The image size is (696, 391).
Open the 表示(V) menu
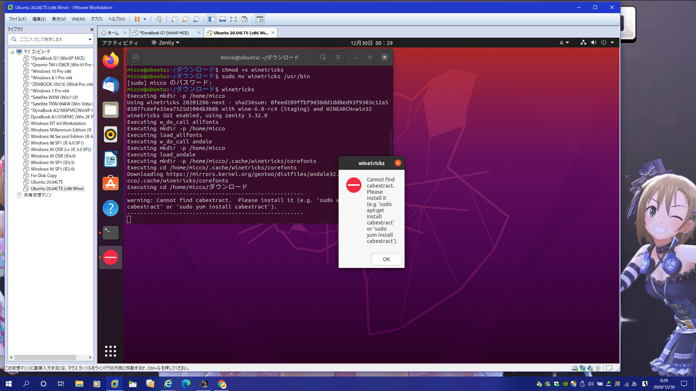[x=59, y=19]
